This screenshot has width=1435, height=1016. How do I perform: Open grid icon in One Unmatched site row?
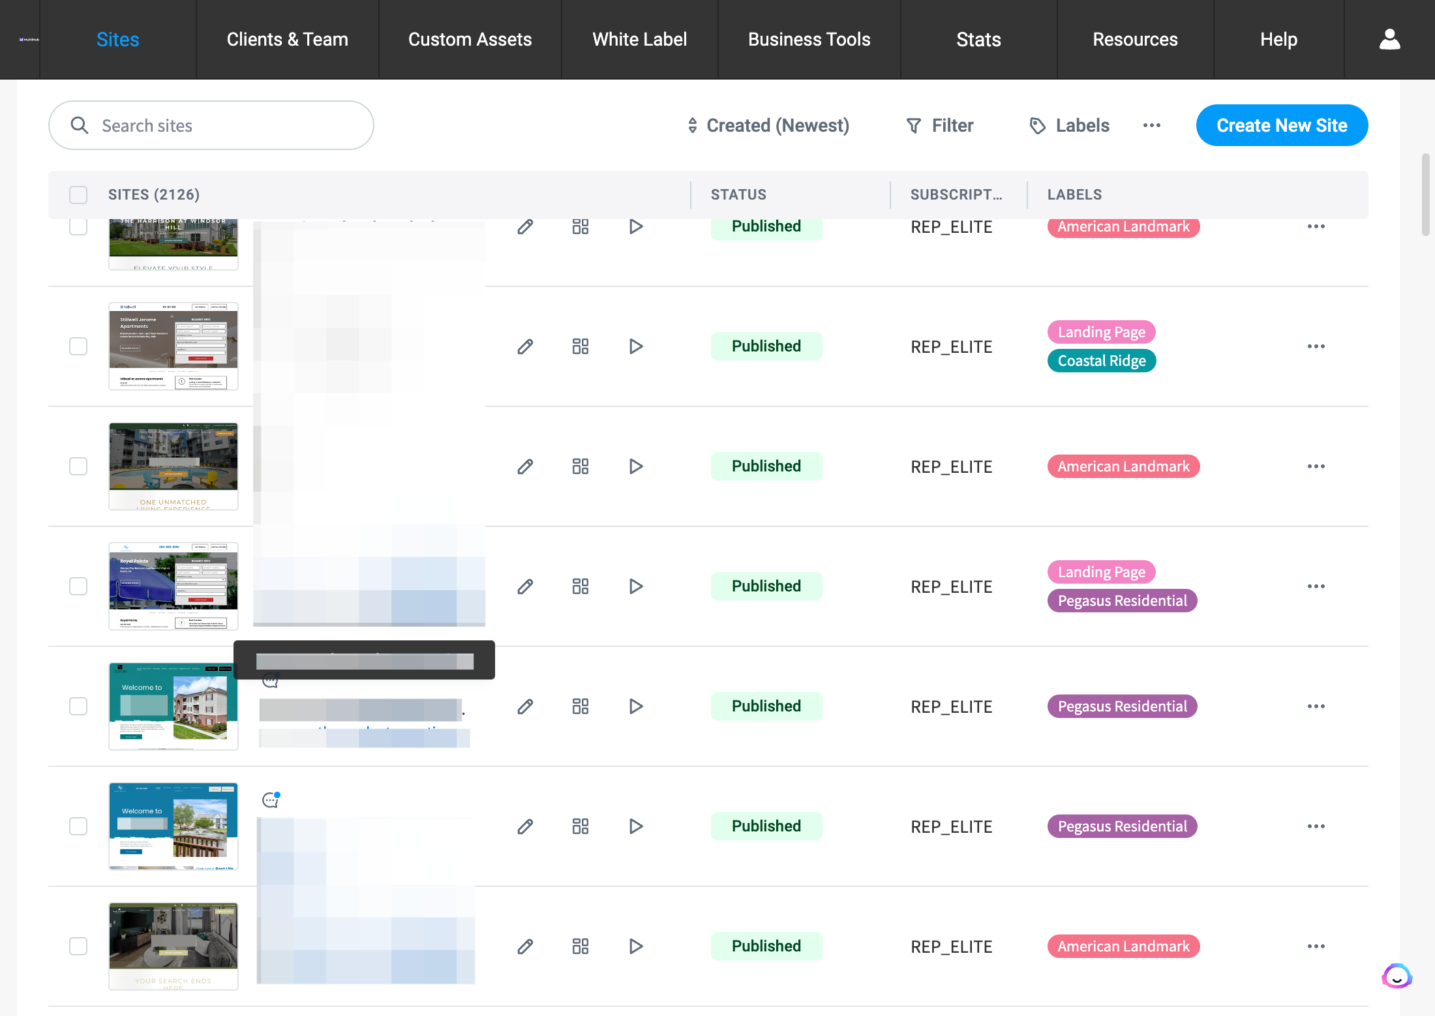pyautogui.click(x=581, y=466)
